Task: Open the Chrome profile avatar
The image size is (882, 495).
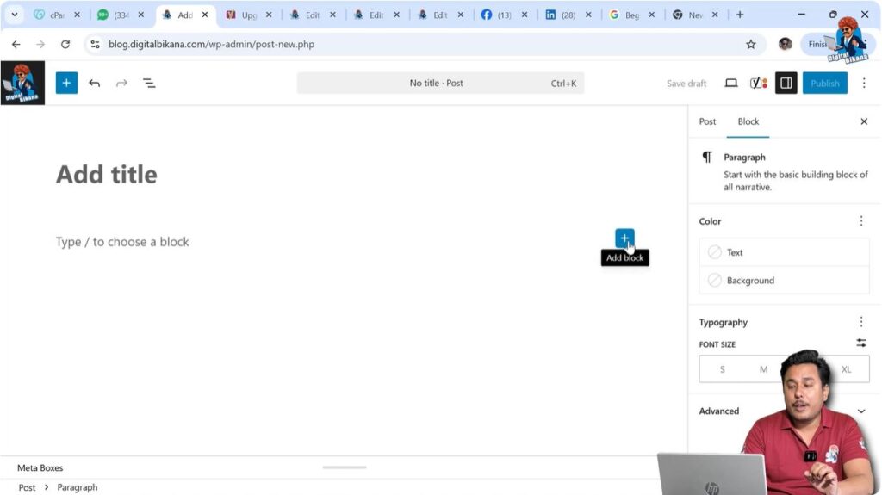Action: click(x=786, y=44)
